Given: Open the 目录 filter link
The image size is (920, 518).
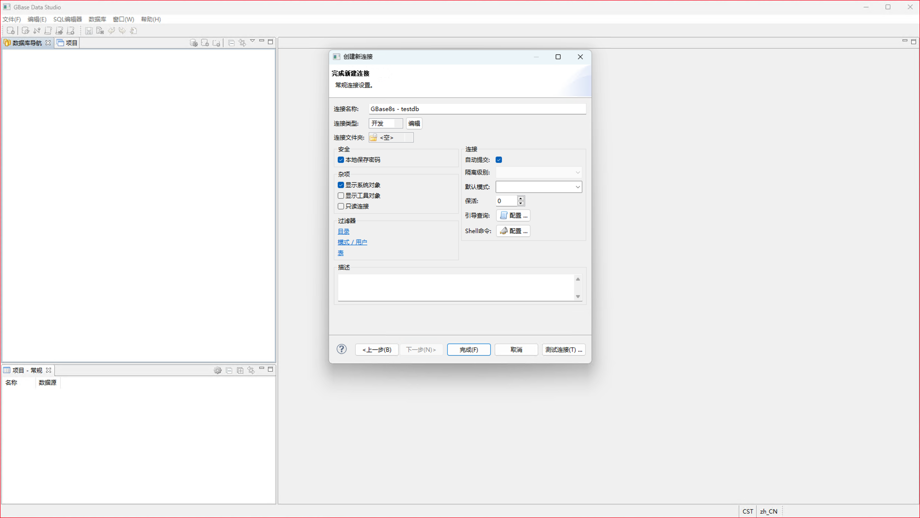Looking at the screenshot, I should click(343, 232).
